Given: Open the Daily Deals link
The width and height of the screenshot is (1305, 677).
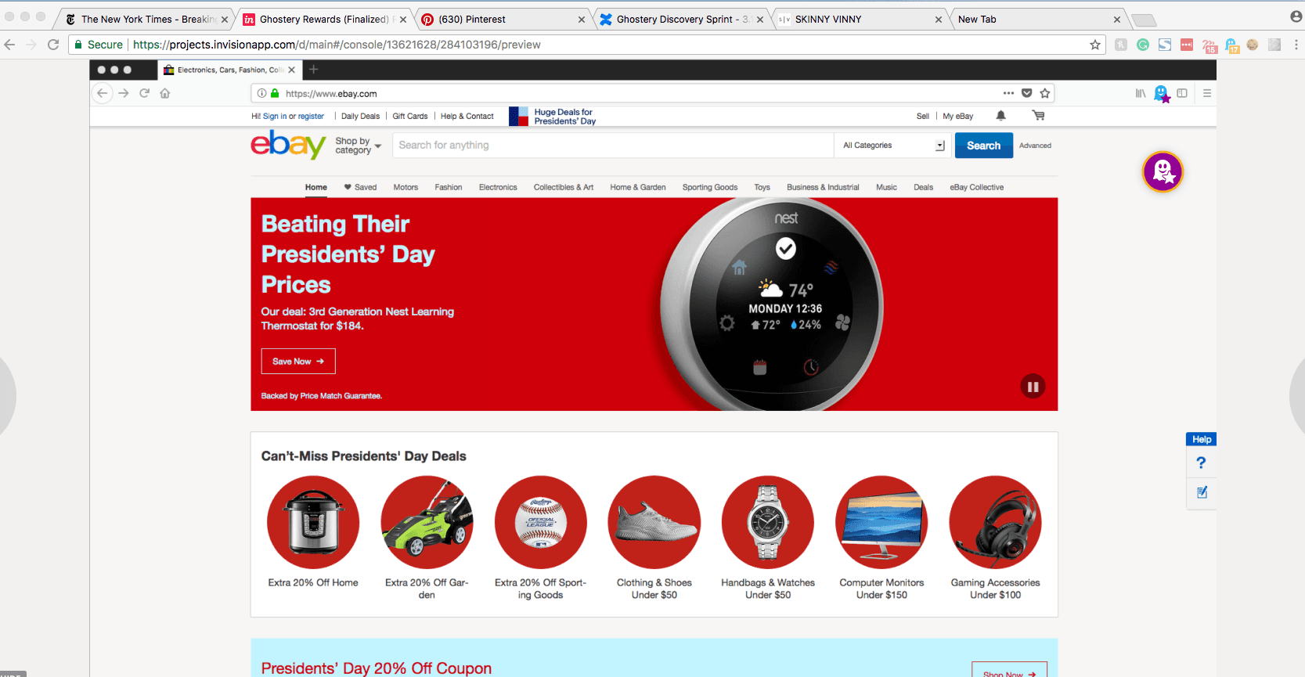Looking at the screenshot, I should [360, 117].
